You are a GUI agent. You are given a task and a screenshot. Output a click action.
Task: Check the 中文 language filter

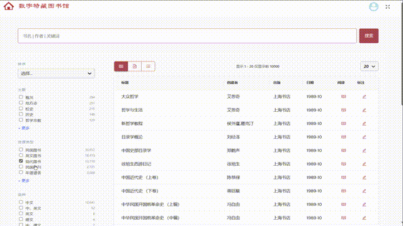[21, 202]
